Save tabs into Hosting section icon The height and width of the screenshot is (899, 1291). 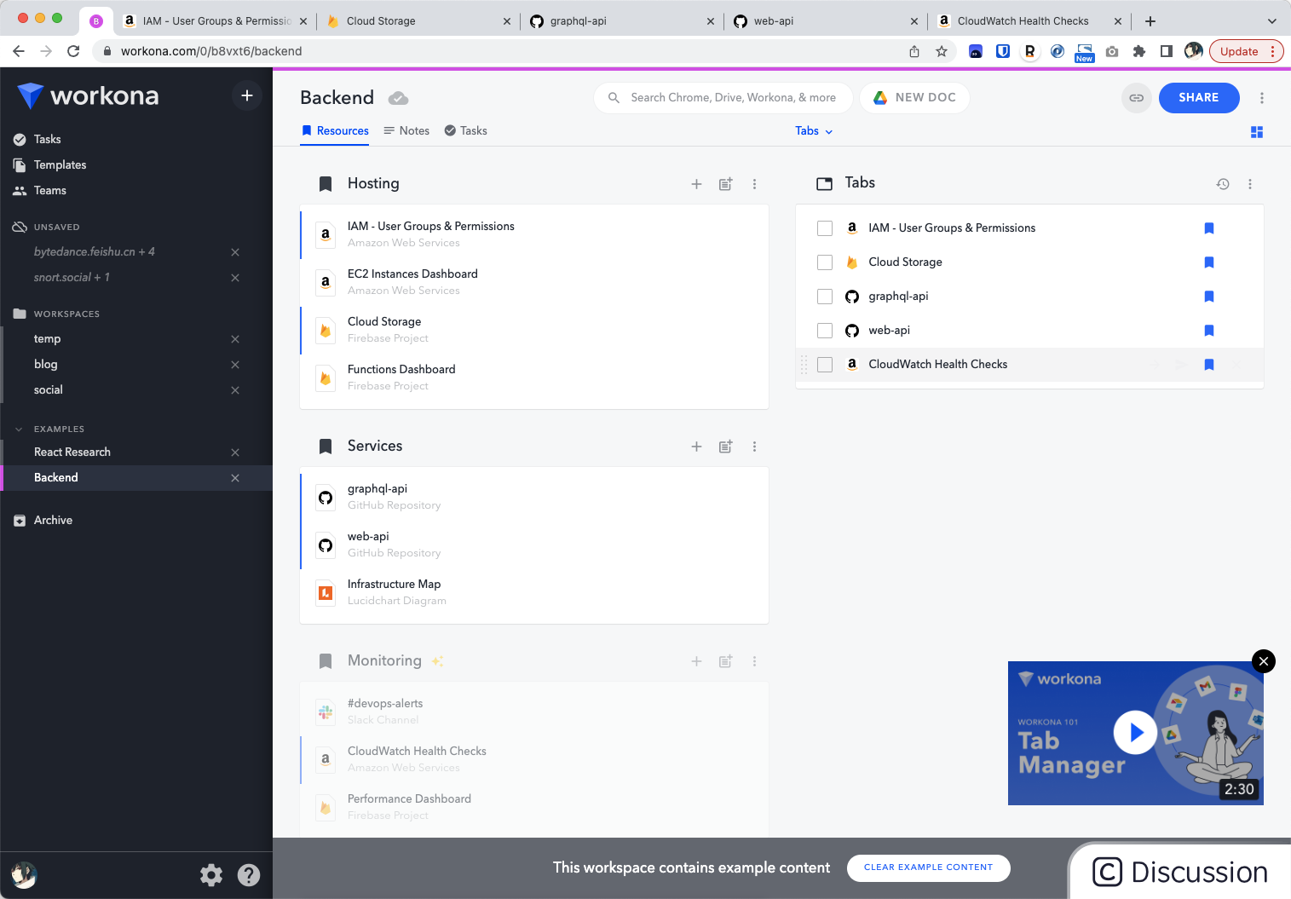(725, 184)
